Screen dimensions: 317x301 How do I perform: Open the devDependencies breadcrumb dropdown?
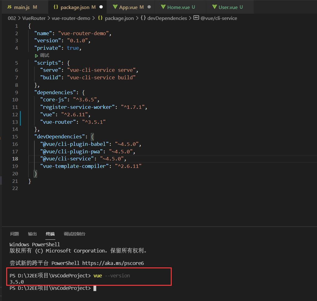[x=167, y=18]
